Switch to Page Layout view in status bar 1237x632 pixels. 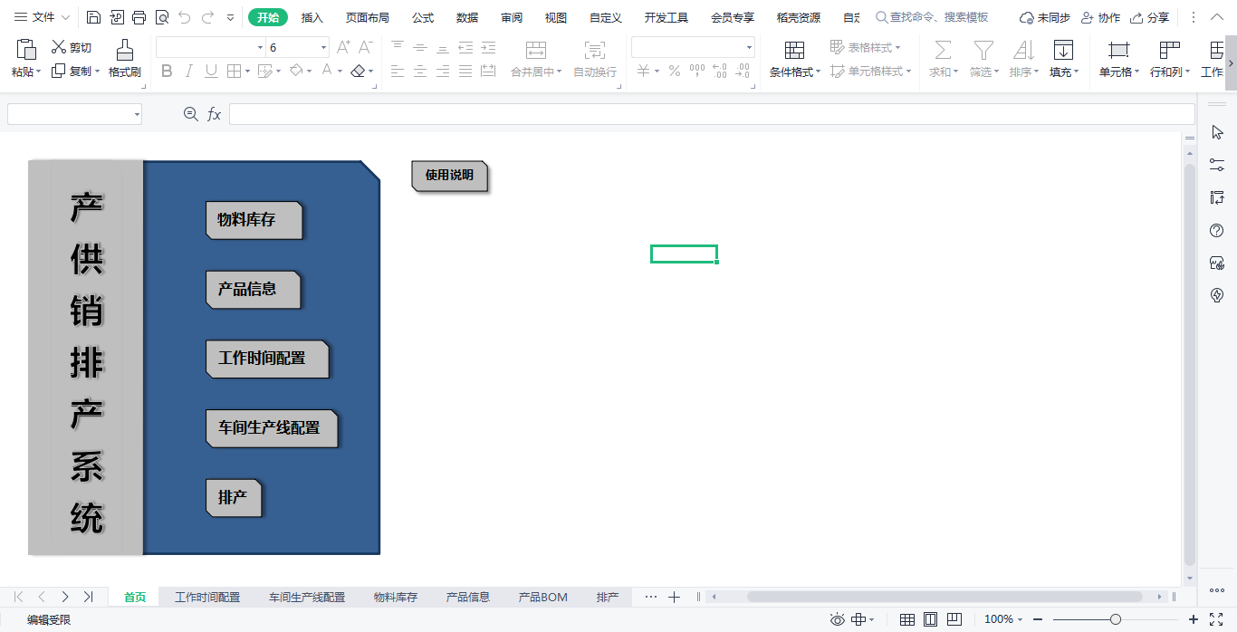930,619
